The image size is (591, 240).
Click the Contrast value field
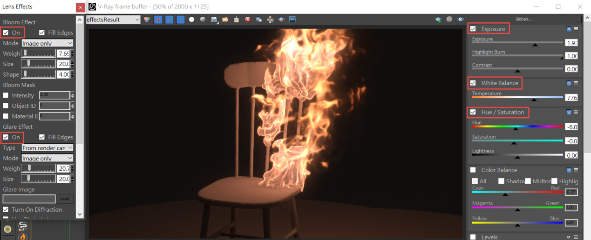point(571,69)
